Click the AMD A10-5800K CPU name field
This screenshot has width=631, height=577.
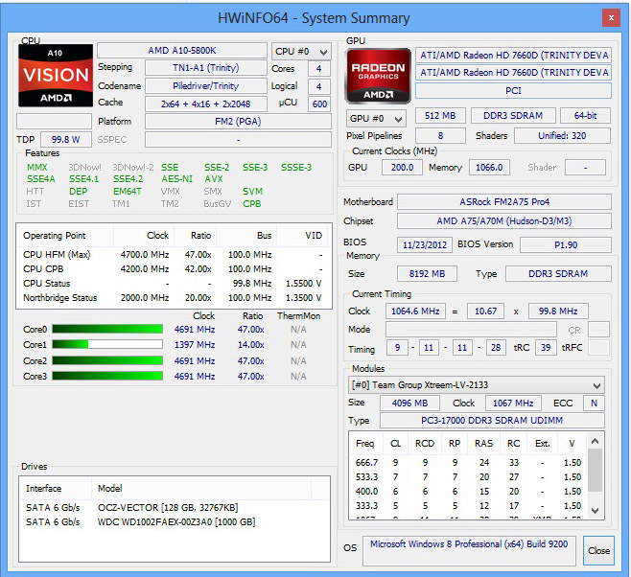(182, 51)
